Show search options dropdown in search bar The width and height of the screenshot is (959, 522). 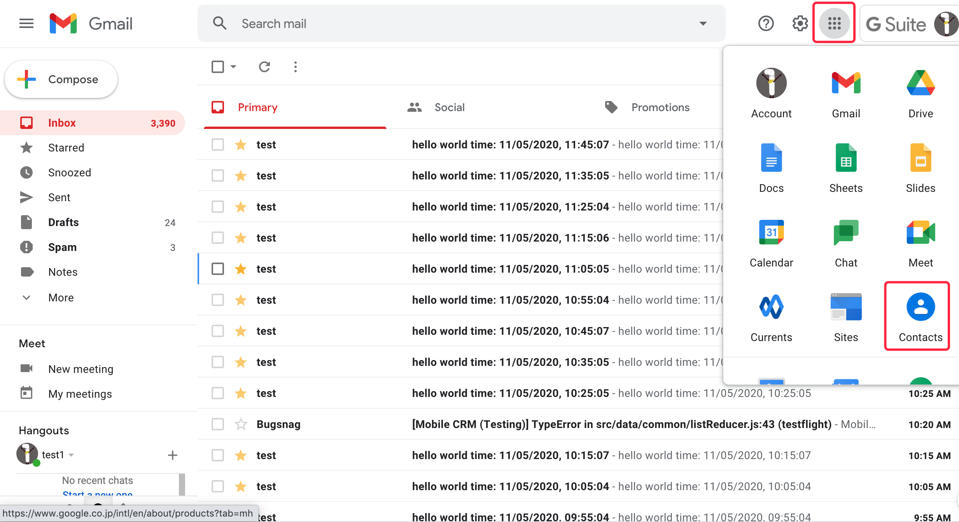(x=703, y=23)
